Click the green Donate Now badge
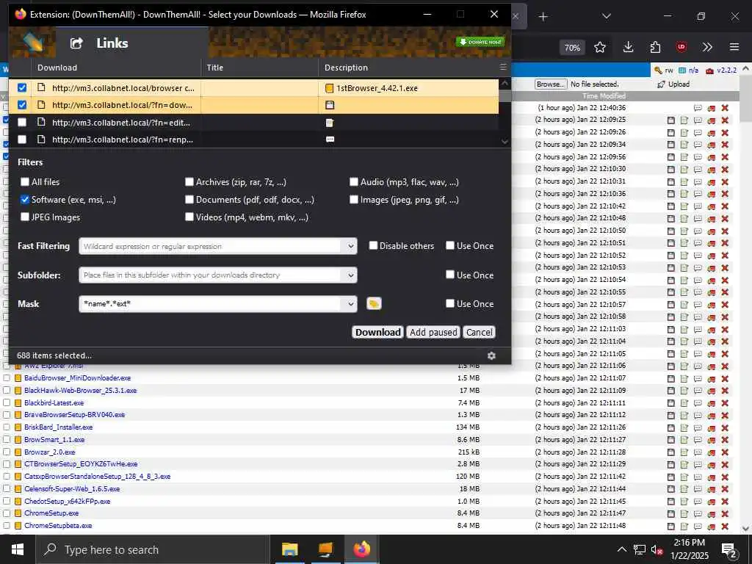Viewport: 752px width, 564px height. [x=480, y=42]
